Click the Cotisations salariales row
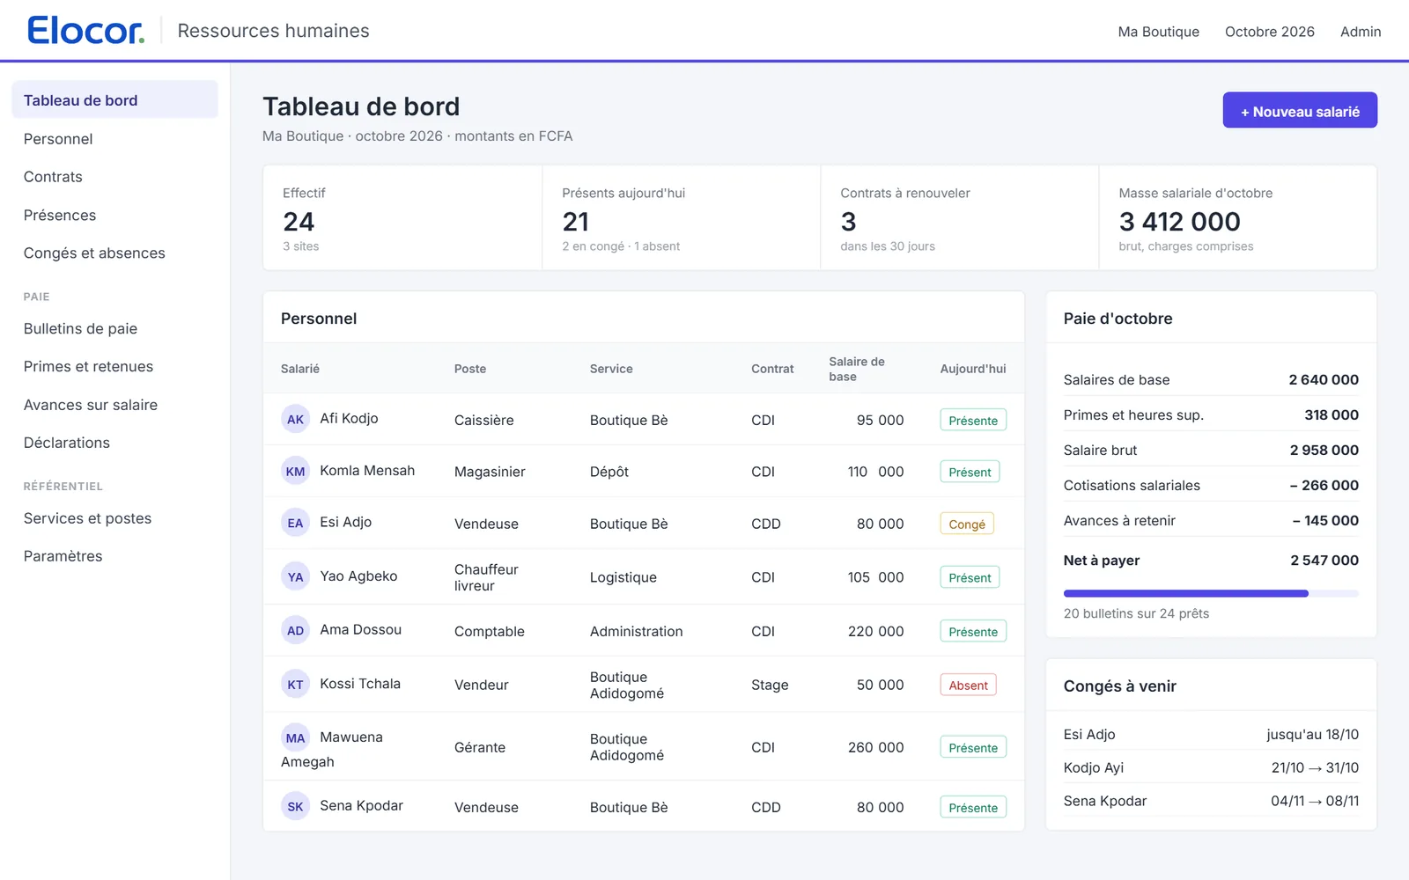Image resolution: width=1409 pixels, height=880 pixels. click(x=1211, y=485)
